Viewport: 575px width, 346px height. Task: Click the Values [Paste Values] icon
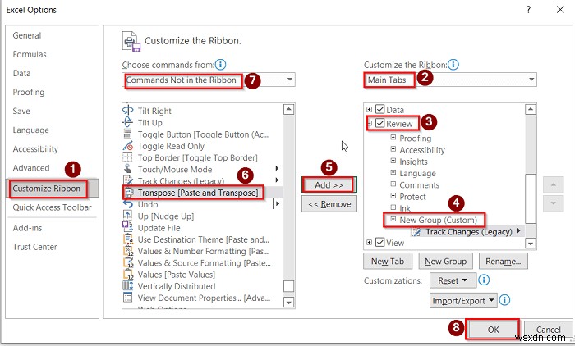pyautogui.click(x=128, y=274)
